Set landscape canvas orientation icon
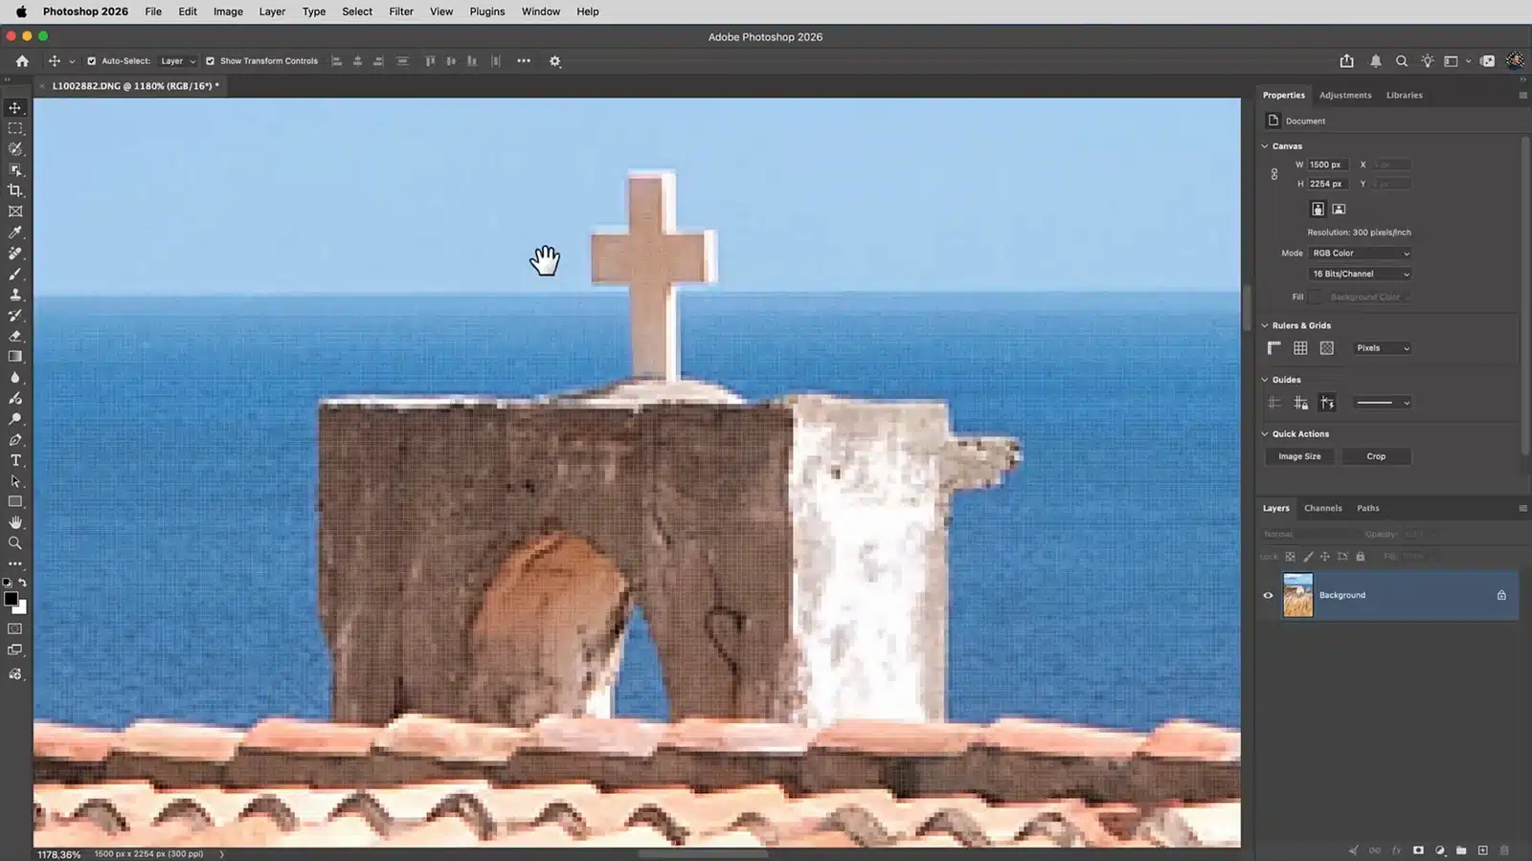 [1339, 209]
